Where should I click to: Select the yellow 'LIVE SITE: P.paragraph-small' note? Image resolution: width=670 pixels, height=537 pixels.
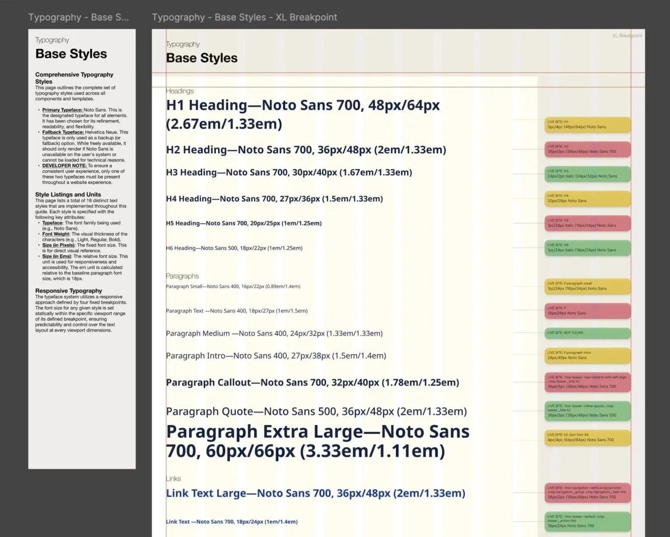point(588,286)
